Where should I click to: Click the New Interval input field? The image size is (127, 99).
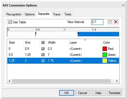(x=97, y=22)
